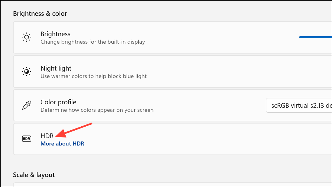The height and width of the screenshot is (187, 332).
Task: Click the Color profile setting title
Action: 58,102
